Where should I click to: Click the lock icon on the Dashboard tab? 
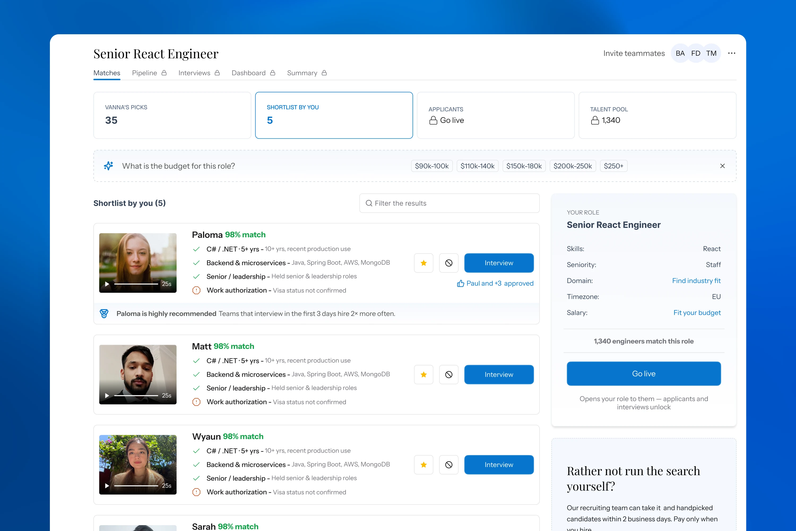tap(273, 73)
